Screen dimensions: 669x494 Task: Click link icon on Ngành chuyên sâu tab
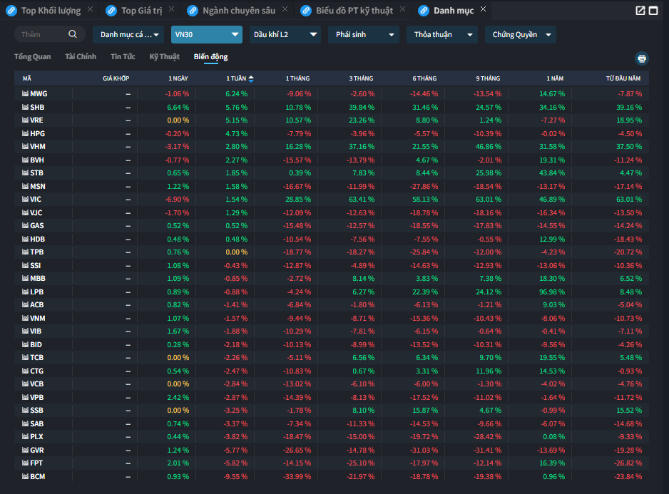[193, 11]
